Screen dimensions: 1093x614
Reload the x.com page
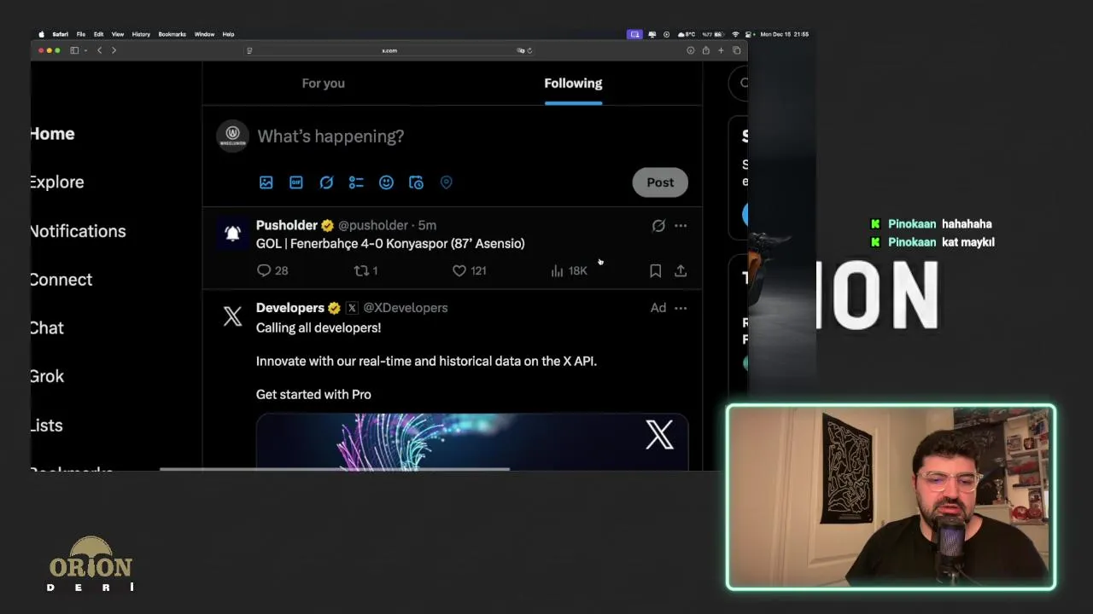click(529, 50)
